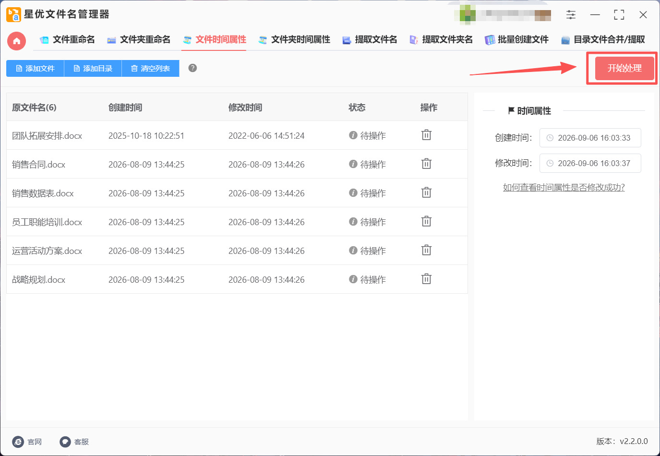Click the red home icon
Viewport: 660px width, 456px height.
pos(16,41)
